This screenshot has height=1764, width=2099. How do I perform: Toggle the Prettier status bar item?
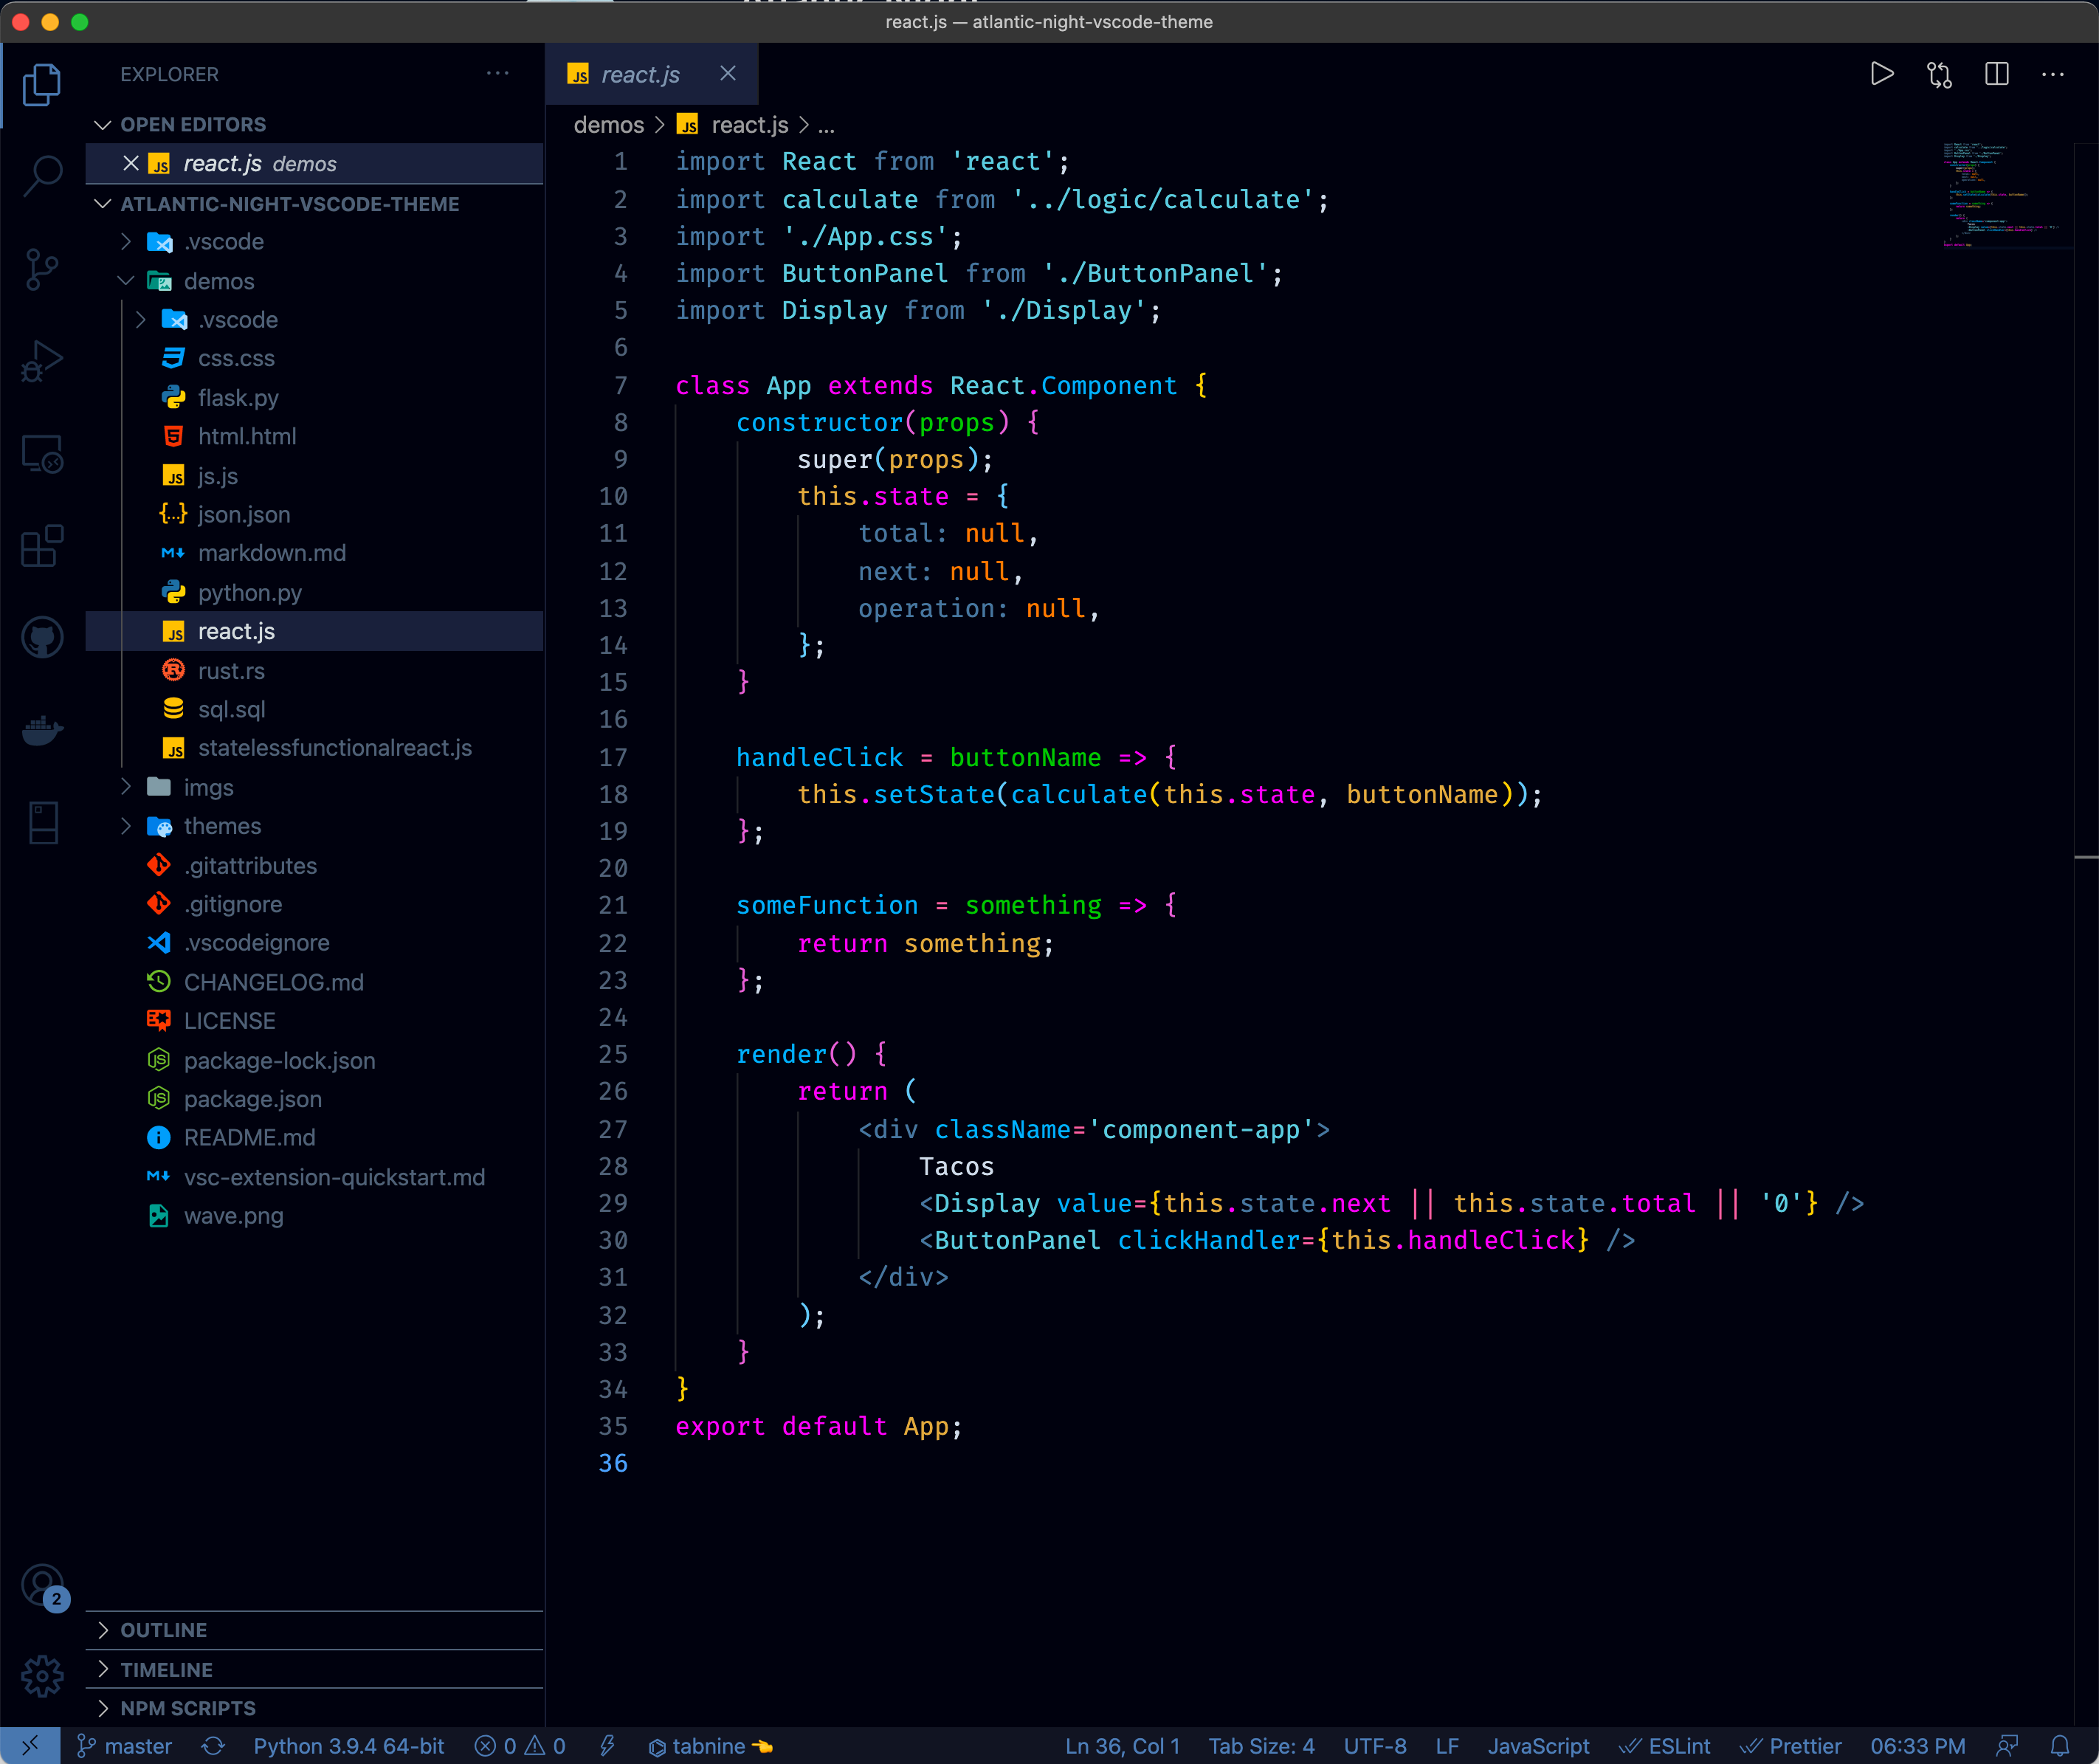pos(1791,1746)
